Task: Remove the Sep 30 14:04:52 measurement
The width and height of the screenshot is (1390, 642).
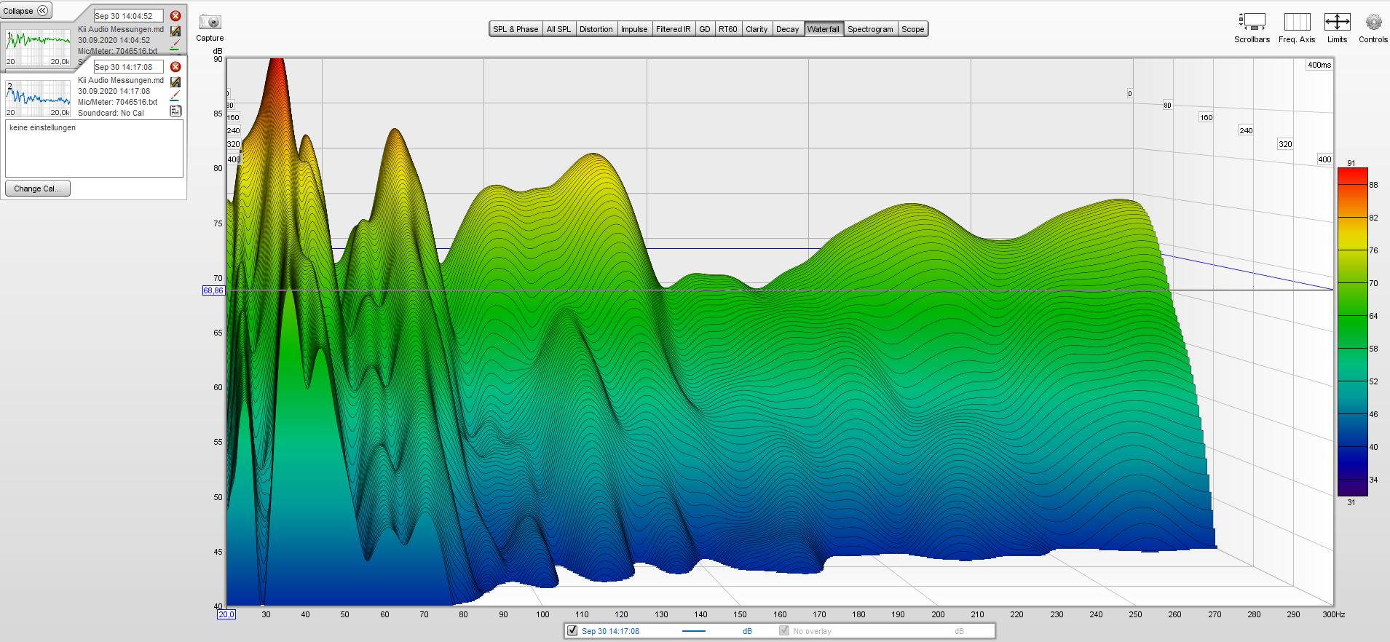Action: 175,16
